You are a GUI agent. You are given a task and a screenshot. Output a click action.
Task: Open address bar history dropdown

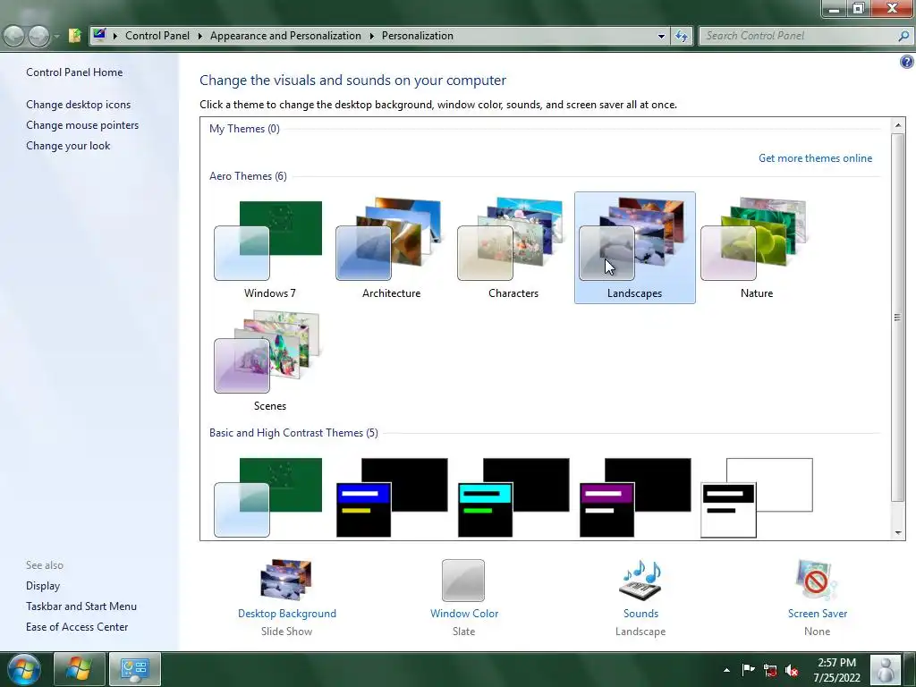pyautogui.click(x=661, y=36)
